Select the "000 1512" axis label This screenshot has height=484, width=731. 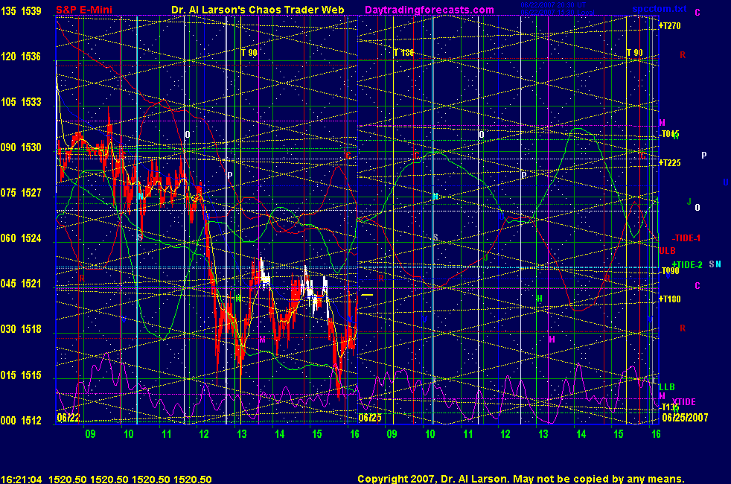pos(21,420)
